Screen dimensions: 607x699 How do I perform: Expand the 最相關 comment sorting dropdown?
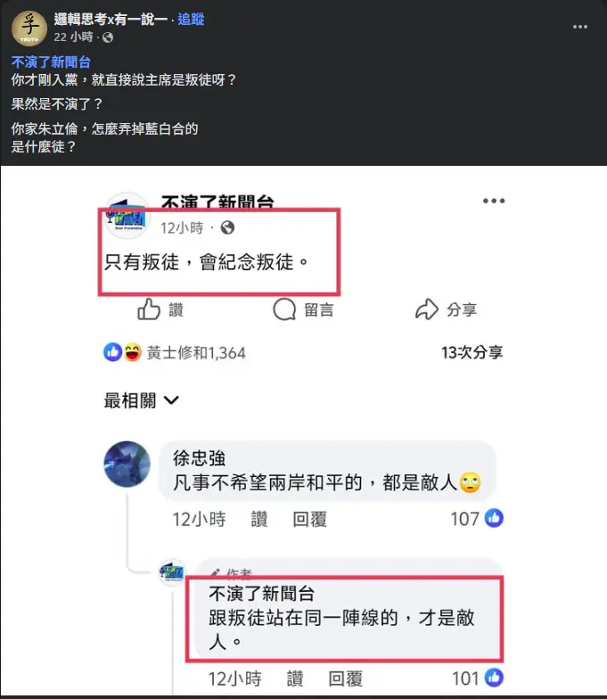point(141,400)
